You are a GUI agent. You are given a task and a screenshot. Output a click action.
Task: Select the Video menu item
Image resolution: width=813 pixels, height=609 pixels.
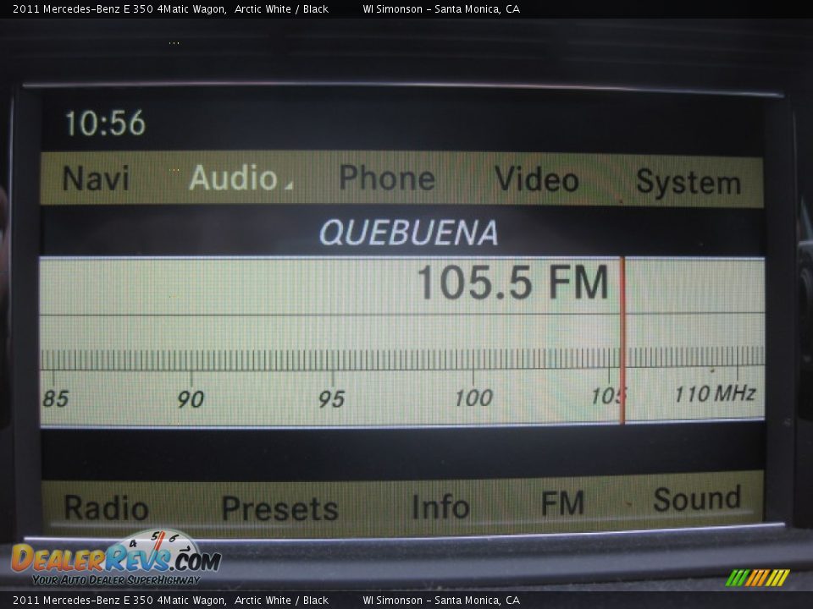pos(536,179)
